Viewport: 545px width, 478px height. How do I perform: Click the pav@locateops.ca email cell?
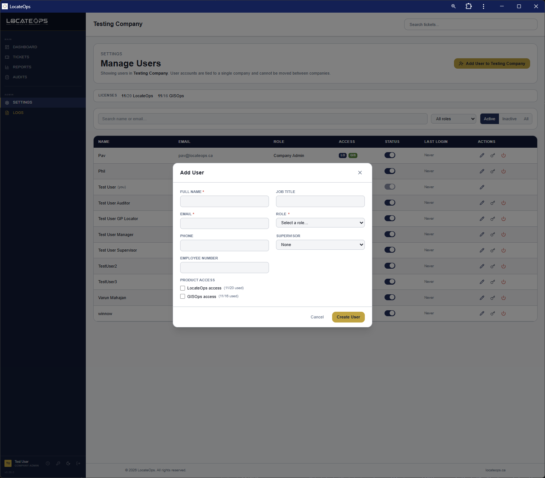tap(195, 156)
